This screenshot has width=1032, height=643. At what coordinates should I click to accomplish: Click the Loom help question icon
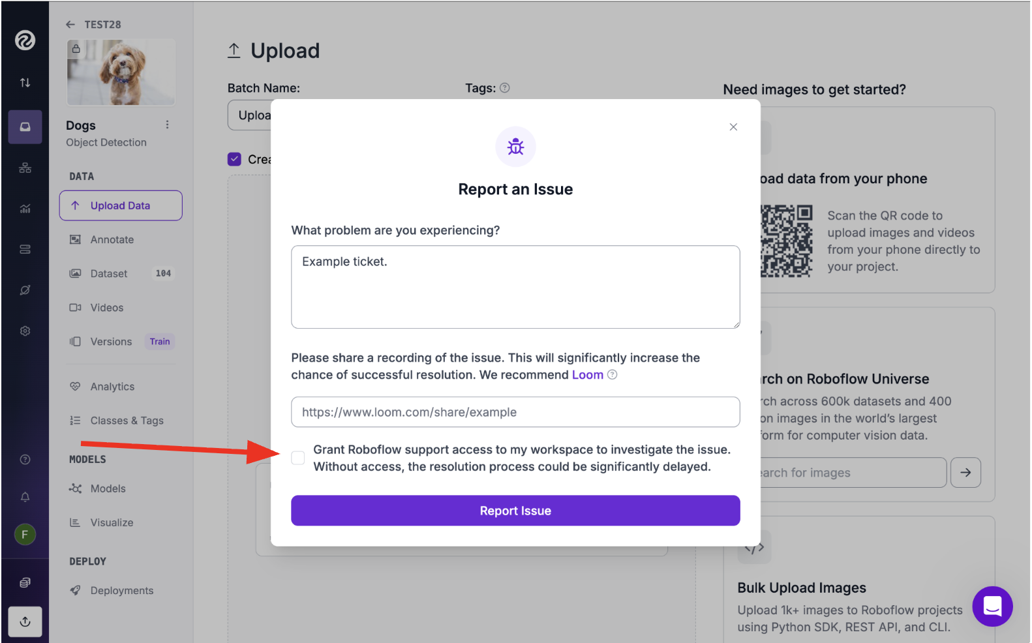[x=612, y=374]
